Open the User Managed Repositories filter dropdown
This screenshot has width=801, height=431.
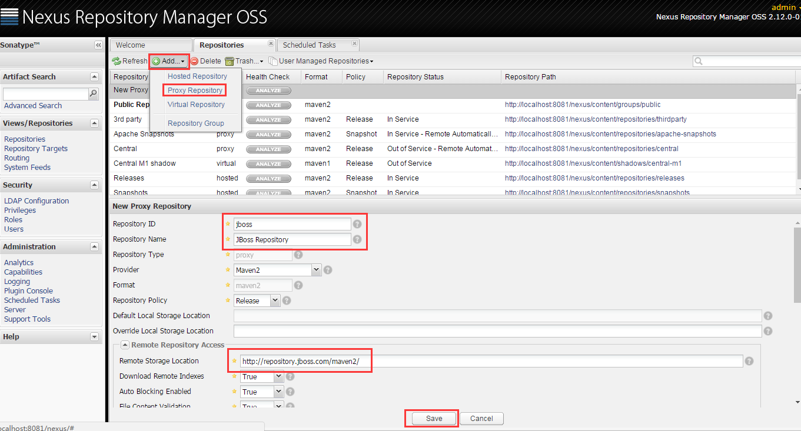(321, 61)
